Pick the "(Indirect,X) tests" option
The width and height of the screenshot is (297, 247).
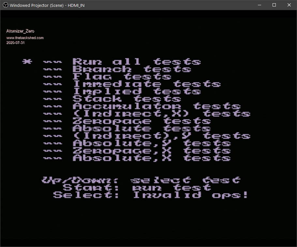tap(161, 114)
